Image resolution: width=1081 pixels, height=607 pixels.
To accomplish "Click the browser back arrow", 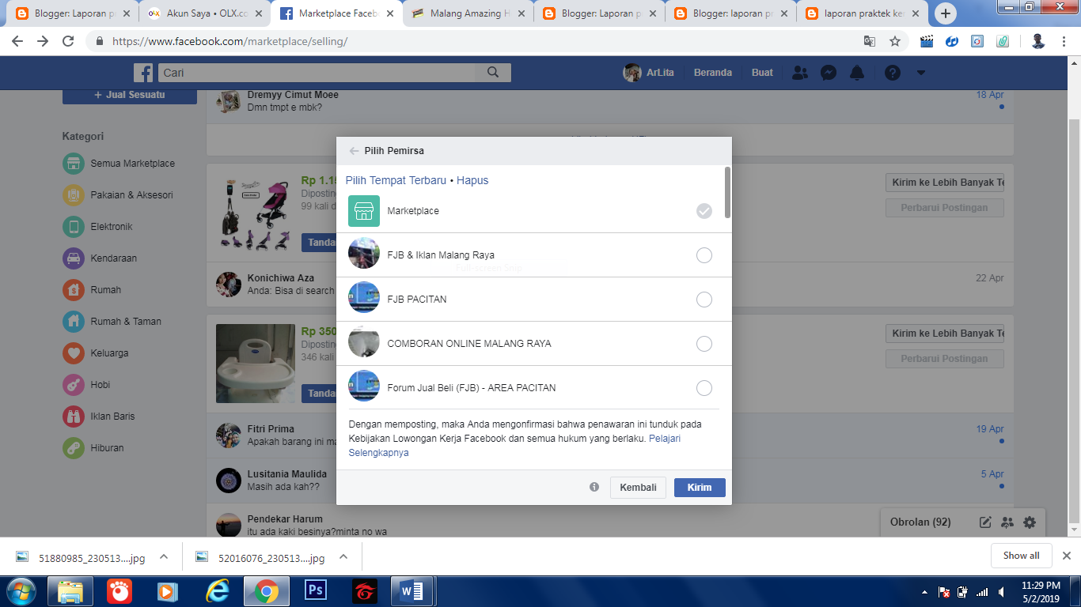I will point(17,41).
